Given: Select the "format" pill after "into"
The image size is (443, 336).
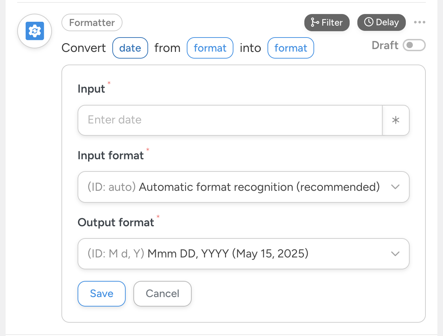Looking at the screenshot, I should (291, 48).
